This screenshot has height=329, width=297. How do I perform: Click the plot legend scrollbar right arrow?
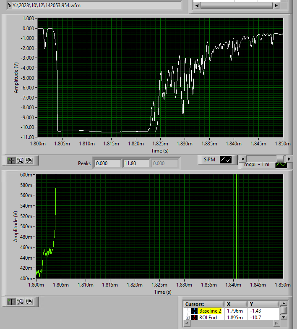pos(289,159)
